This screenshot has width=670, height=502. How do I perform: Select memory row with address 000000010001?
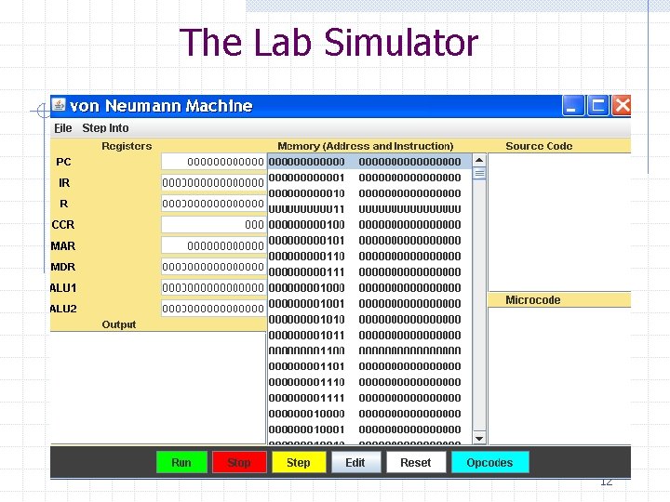point(370,429)
